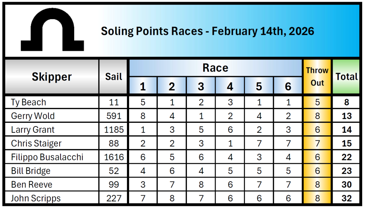The image size is (365, 208).
Task: Click Larry Grant's sail number 1185
Action: (114, 130)
